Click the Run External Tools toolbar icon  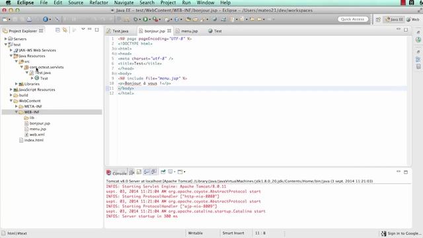click(155, 19)
